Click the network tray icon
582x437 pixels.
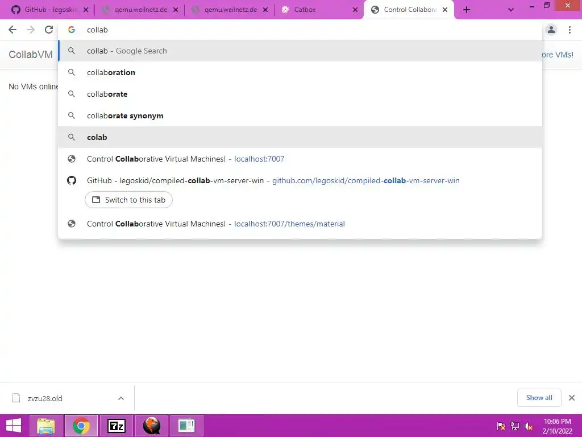pyautogui.click(x=515, y=426)
